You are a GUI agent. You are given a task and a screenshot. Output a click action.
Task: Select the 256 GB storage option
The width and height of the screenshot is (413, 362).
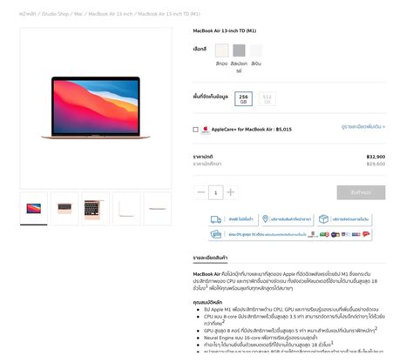coord(243,99)
